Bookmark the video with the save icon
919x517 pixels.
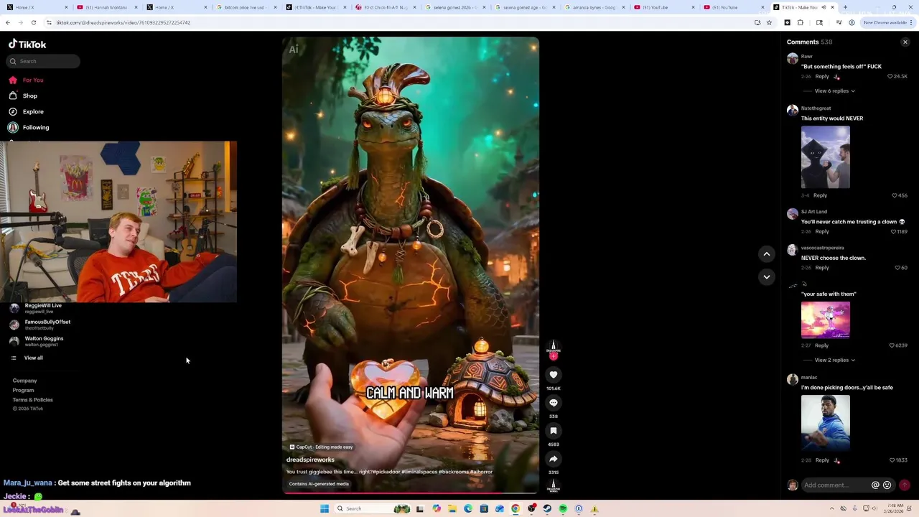click(x=554, y=431)
